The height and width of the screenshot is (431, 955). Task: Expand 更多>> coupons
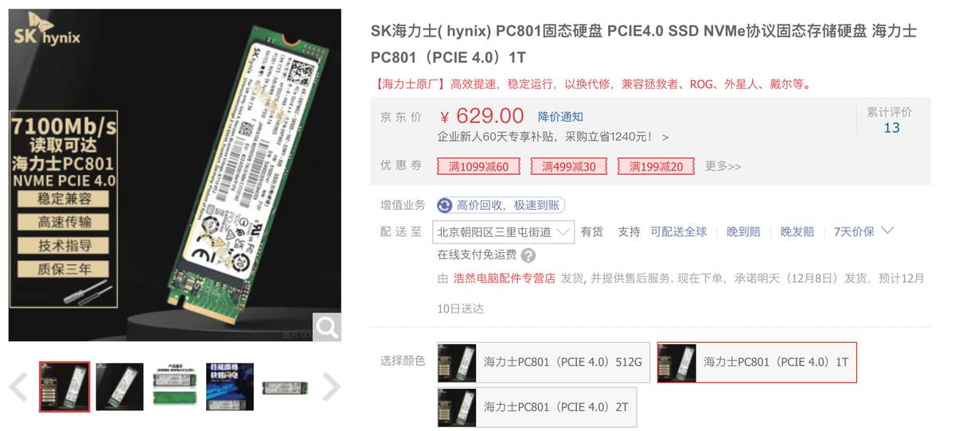[723, 166]
